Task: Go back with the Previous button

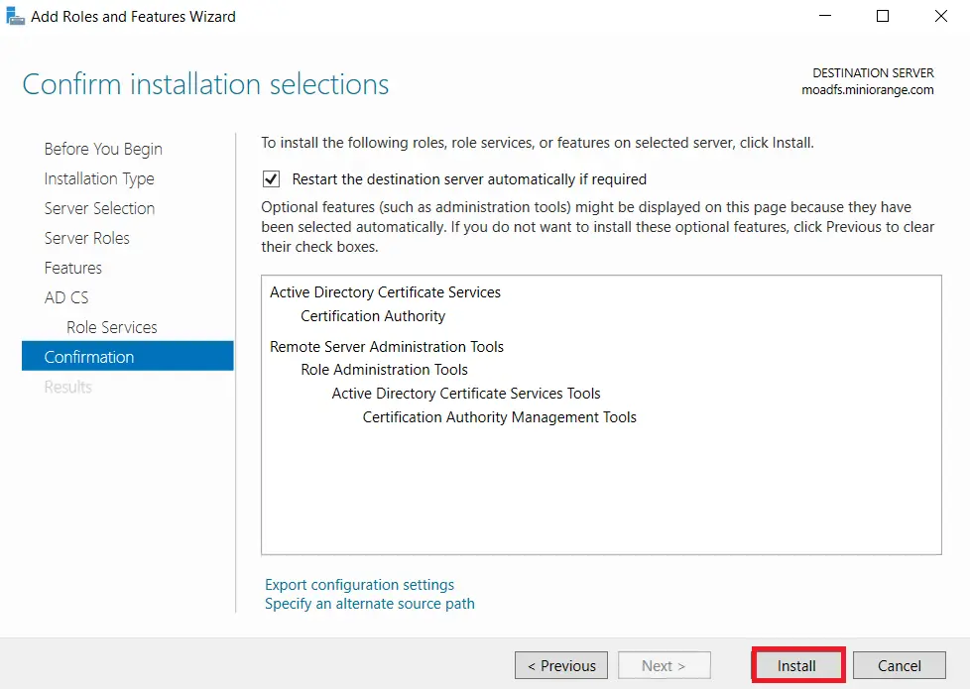Action: 560,665
